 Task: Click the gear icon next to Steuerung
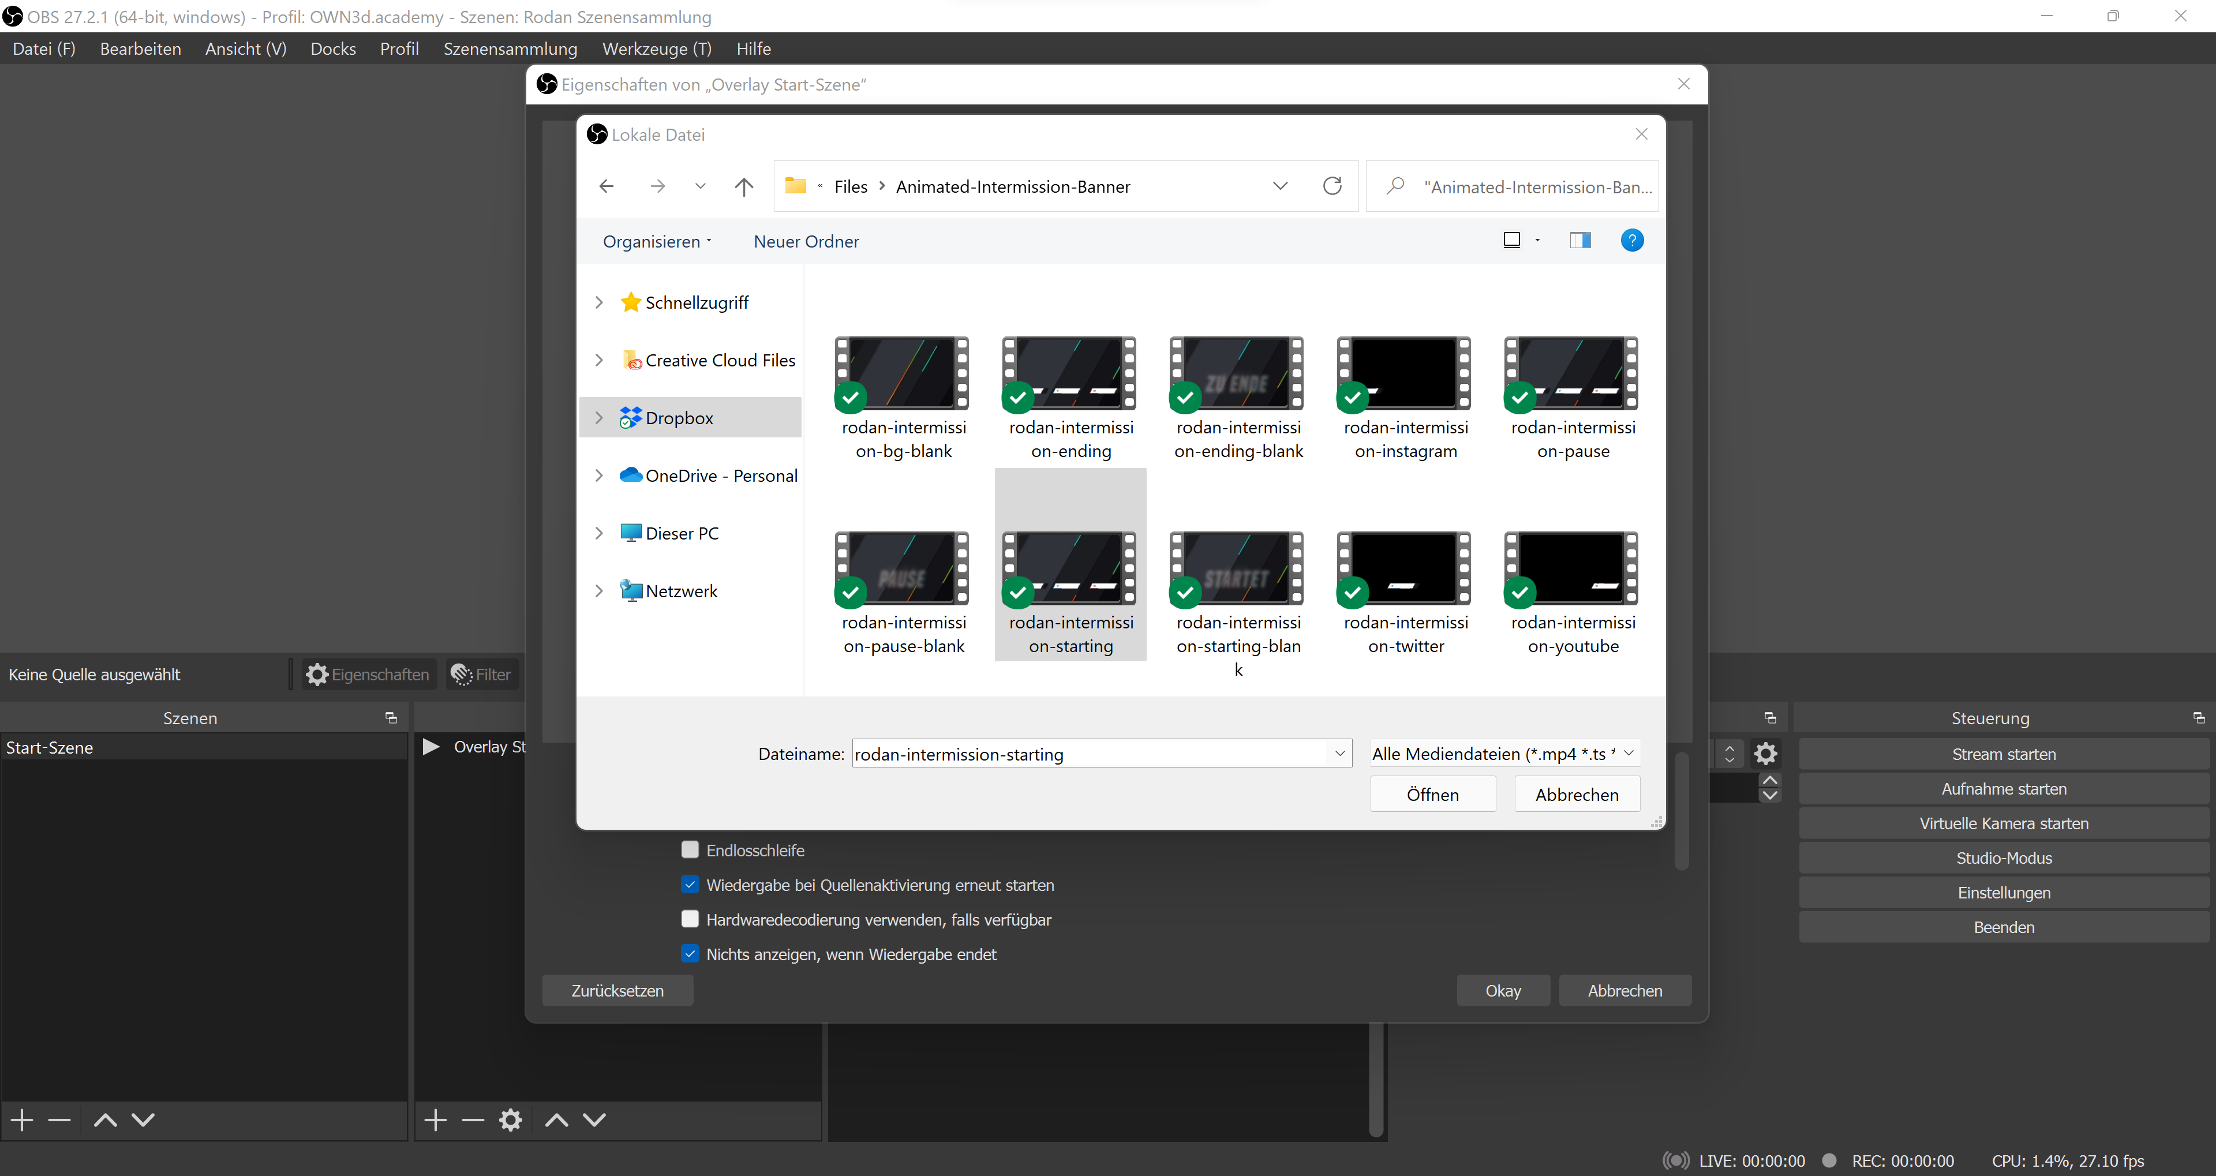click(1765, 754)
